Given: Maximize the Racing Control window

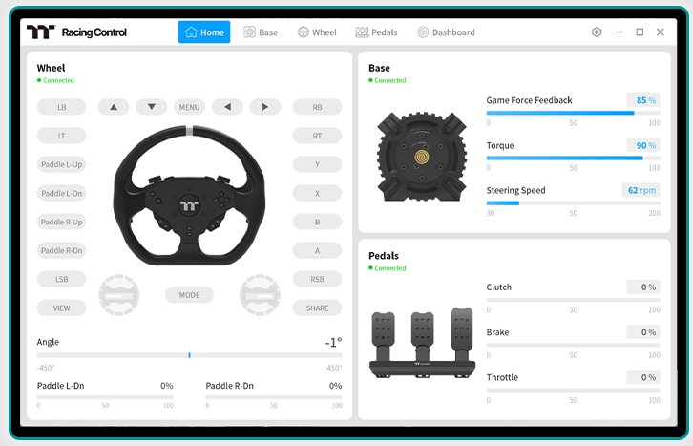Looking at the screenshot, I should pyautogui.click(x=640, y=32).
